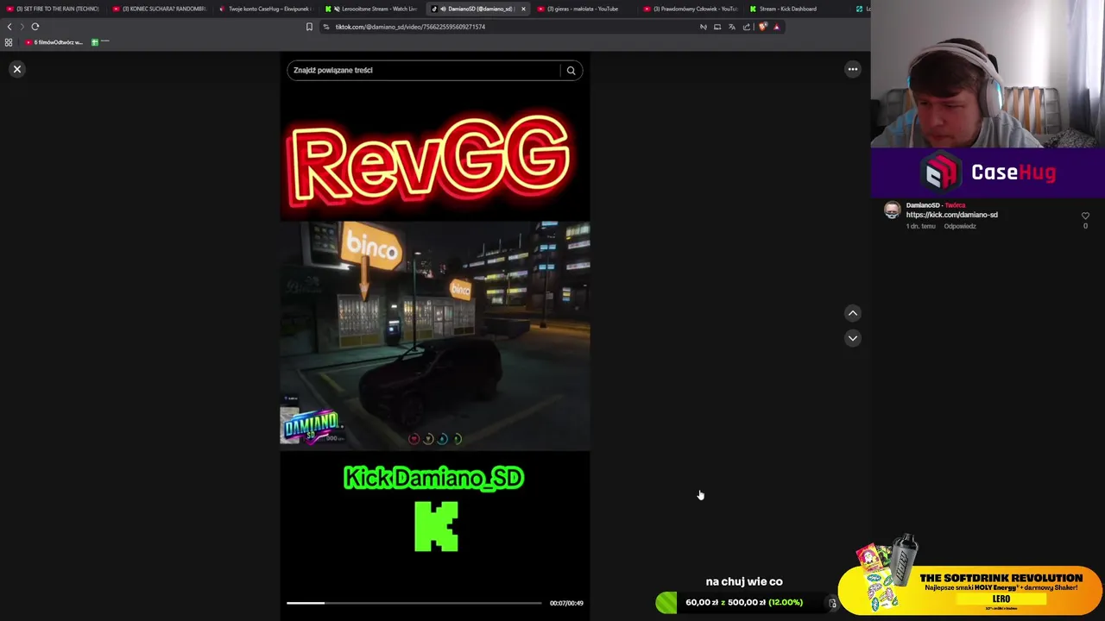Click the 00:07/00:49 video time display
The image size is (1105, 621).
[x=566, y=603]
